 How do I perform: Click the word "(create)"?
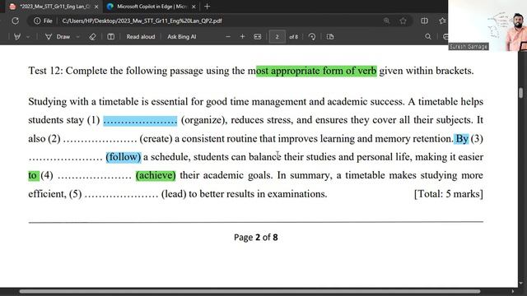pyautogui.click(x=156, y=139)
